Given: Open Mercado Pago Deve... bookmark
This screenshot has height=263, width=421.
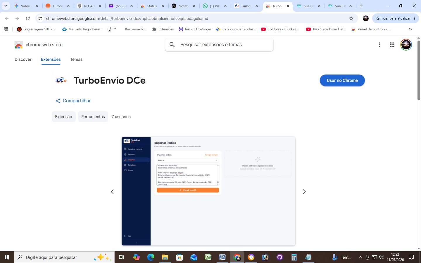Looking at the screenshot, I should click(82, 29).
